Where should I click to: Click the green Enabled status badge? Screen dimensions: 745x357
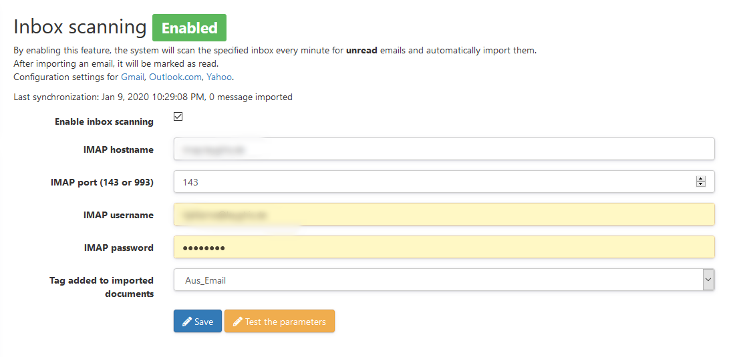point(189,28)
